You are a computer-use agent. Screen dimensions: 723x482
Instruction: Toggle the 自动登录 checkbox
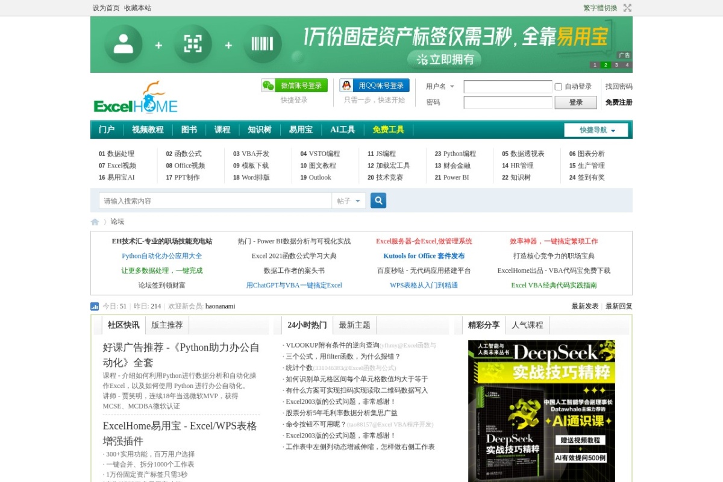click(x=558, y=87)
